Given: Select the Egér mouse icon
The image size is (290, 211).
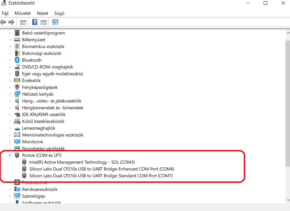Looking at the screenshot, I should (17, 73).
